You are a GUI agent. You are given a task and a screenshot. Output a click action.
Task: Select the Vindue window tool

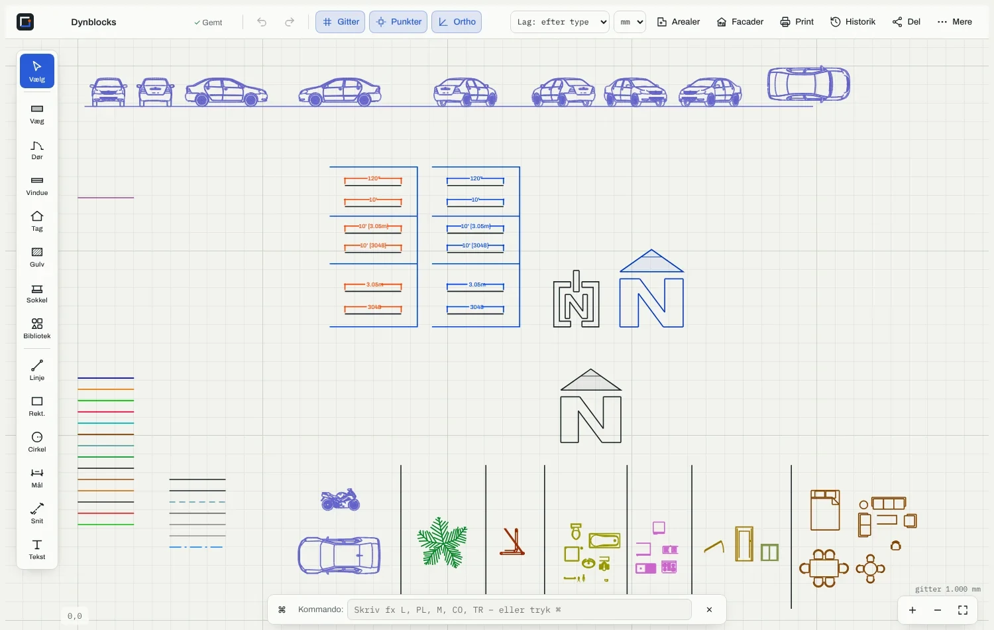[37, 186]
